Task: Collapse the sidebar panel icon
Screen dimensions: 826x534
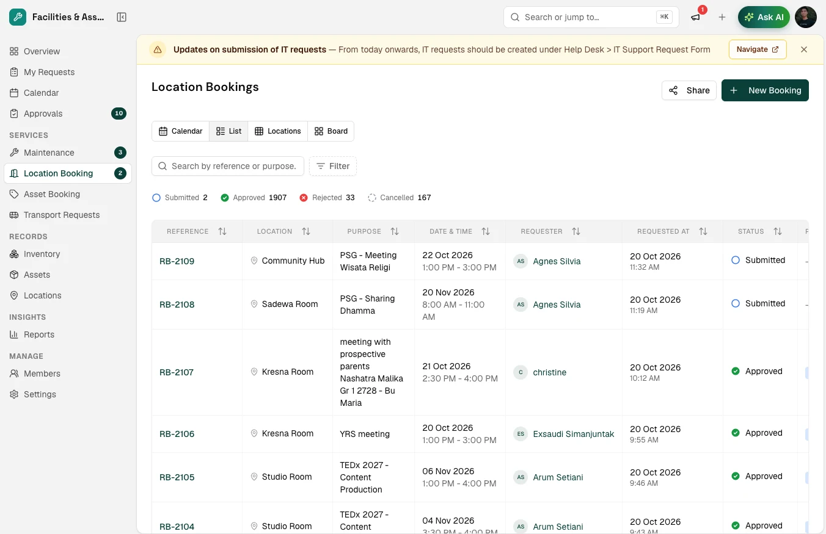Action: click(x=122, y=17)
